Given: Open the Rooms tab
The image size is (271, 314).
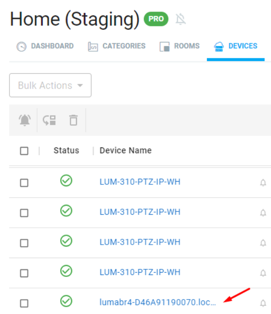Looking at the screenshot, I should pyautogui.click(x=180, y=46).
